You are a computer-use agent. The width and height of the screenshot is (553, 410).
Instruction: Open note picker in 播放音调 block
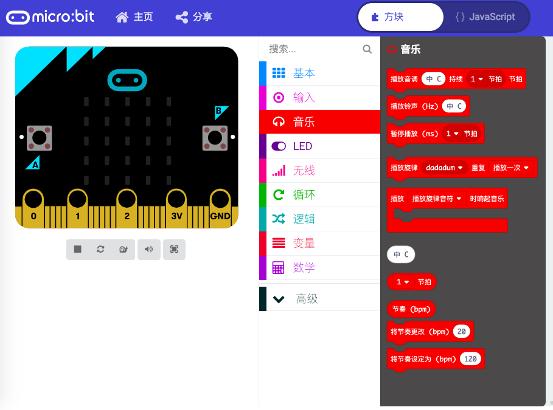point(433,79)
